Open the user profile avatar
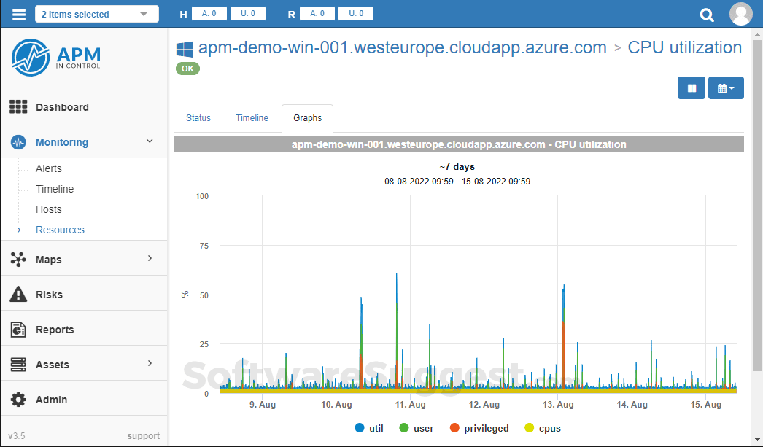The image size is (763, 447). coord(740,14)
